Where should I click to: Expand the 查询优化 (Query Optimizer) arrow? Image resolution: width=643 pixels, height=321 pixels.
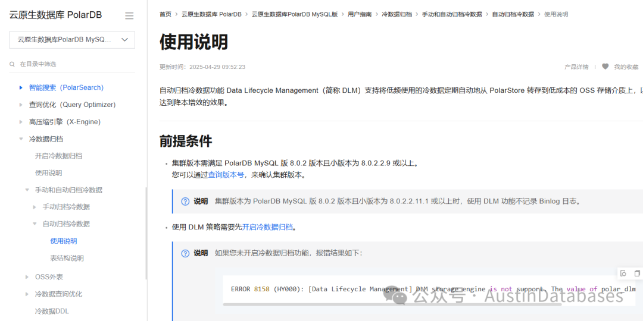click(x=21, y=105)
